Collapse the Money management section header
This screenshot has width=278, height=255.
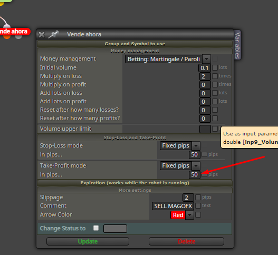click(x=135, y=51)
